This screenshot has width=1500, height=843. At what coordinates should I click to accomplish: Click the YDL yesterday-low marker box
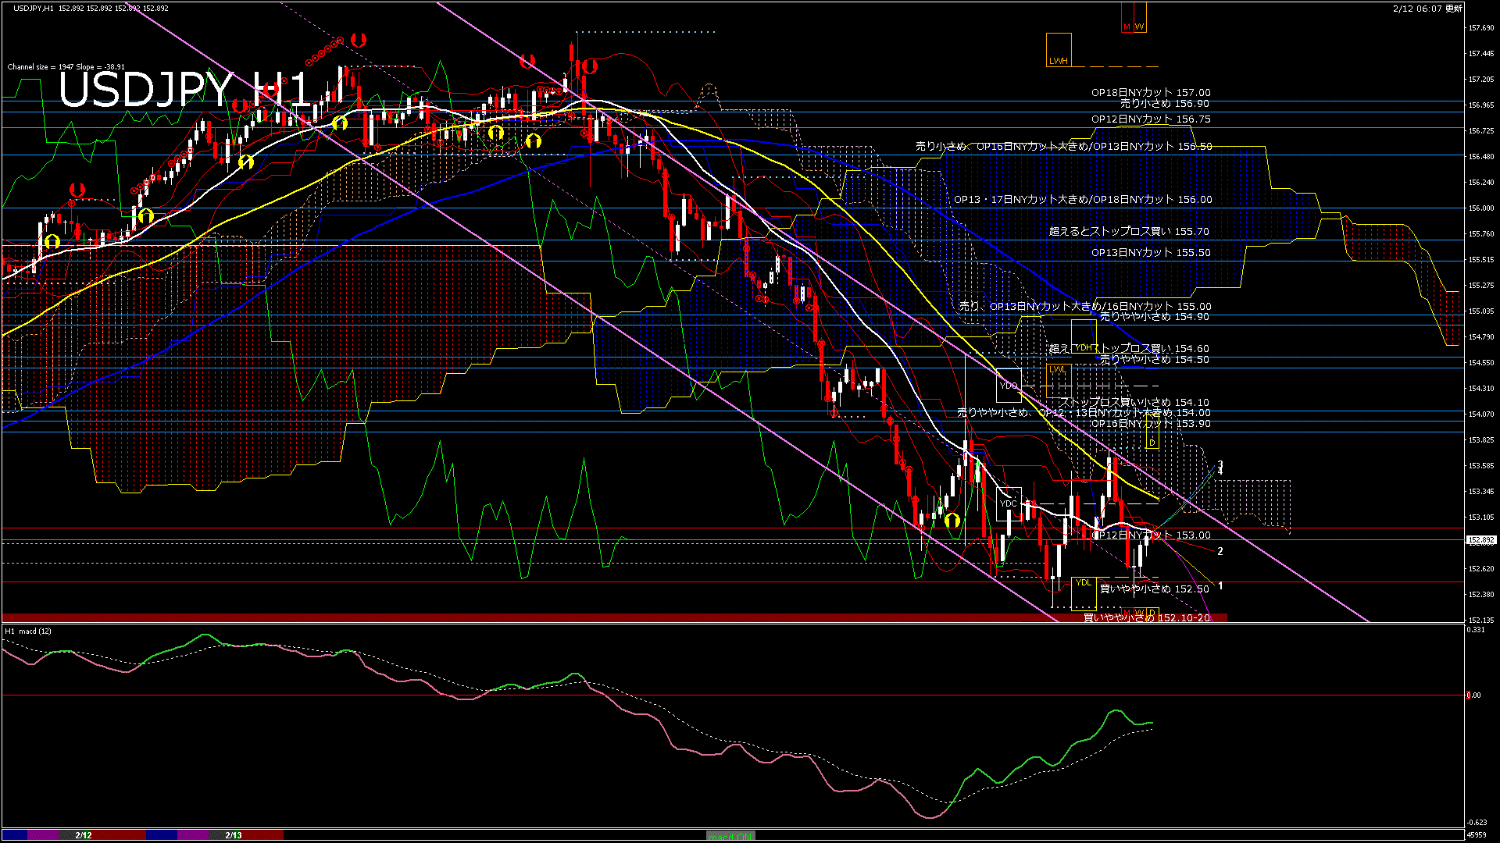coord(1083,593)
